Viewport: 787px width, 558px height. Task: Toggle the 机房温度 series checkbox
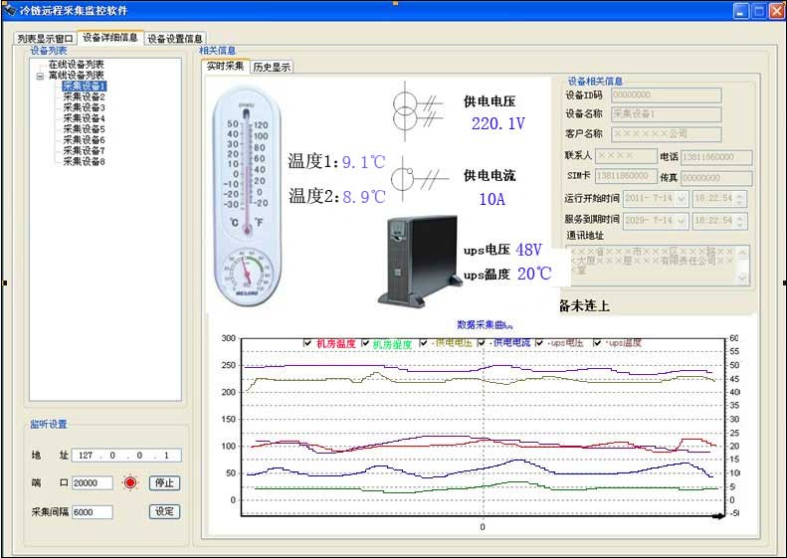(307, 343)
